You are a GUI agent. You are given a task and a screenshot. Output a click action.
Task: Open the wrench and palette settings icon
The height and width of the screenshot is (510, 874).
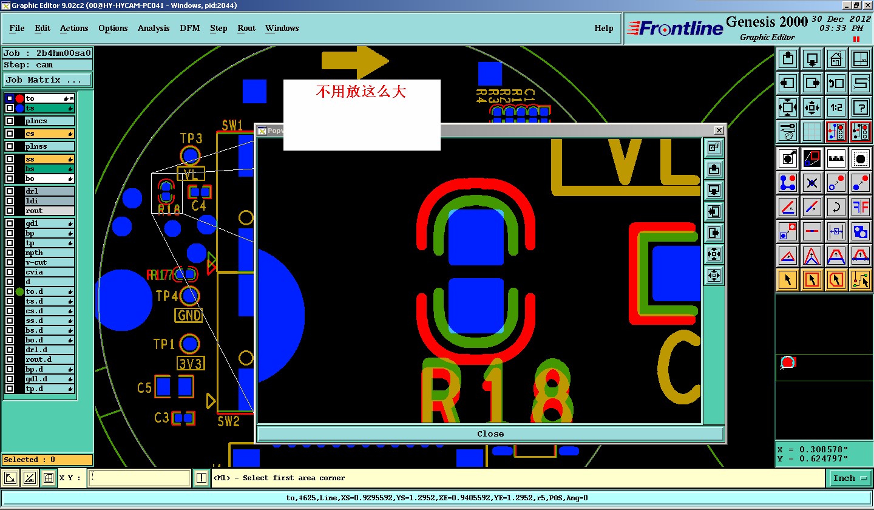click(x=788, y=132)
